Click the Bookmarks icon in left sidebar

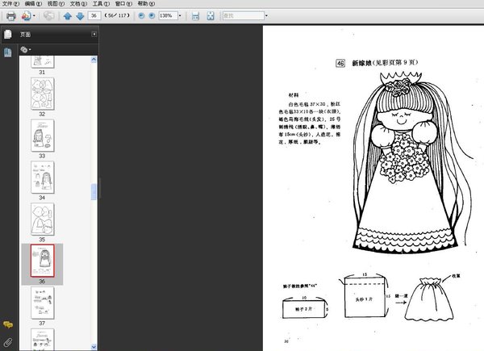click(8, 52)
